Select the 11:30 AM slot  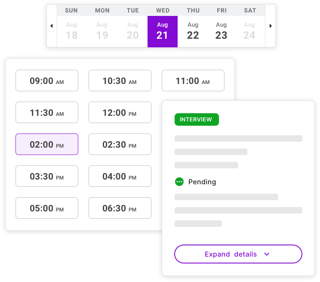coord(47,112)
